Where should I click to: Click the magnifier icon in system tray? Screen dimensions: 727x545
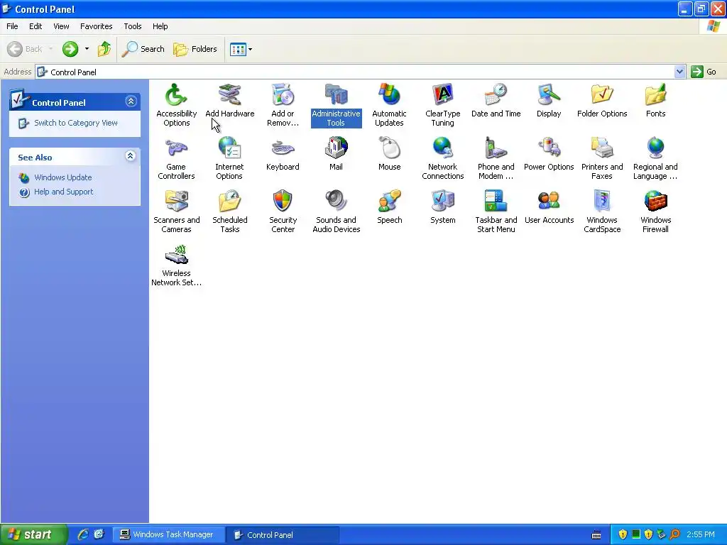click(x=674, y=534)
